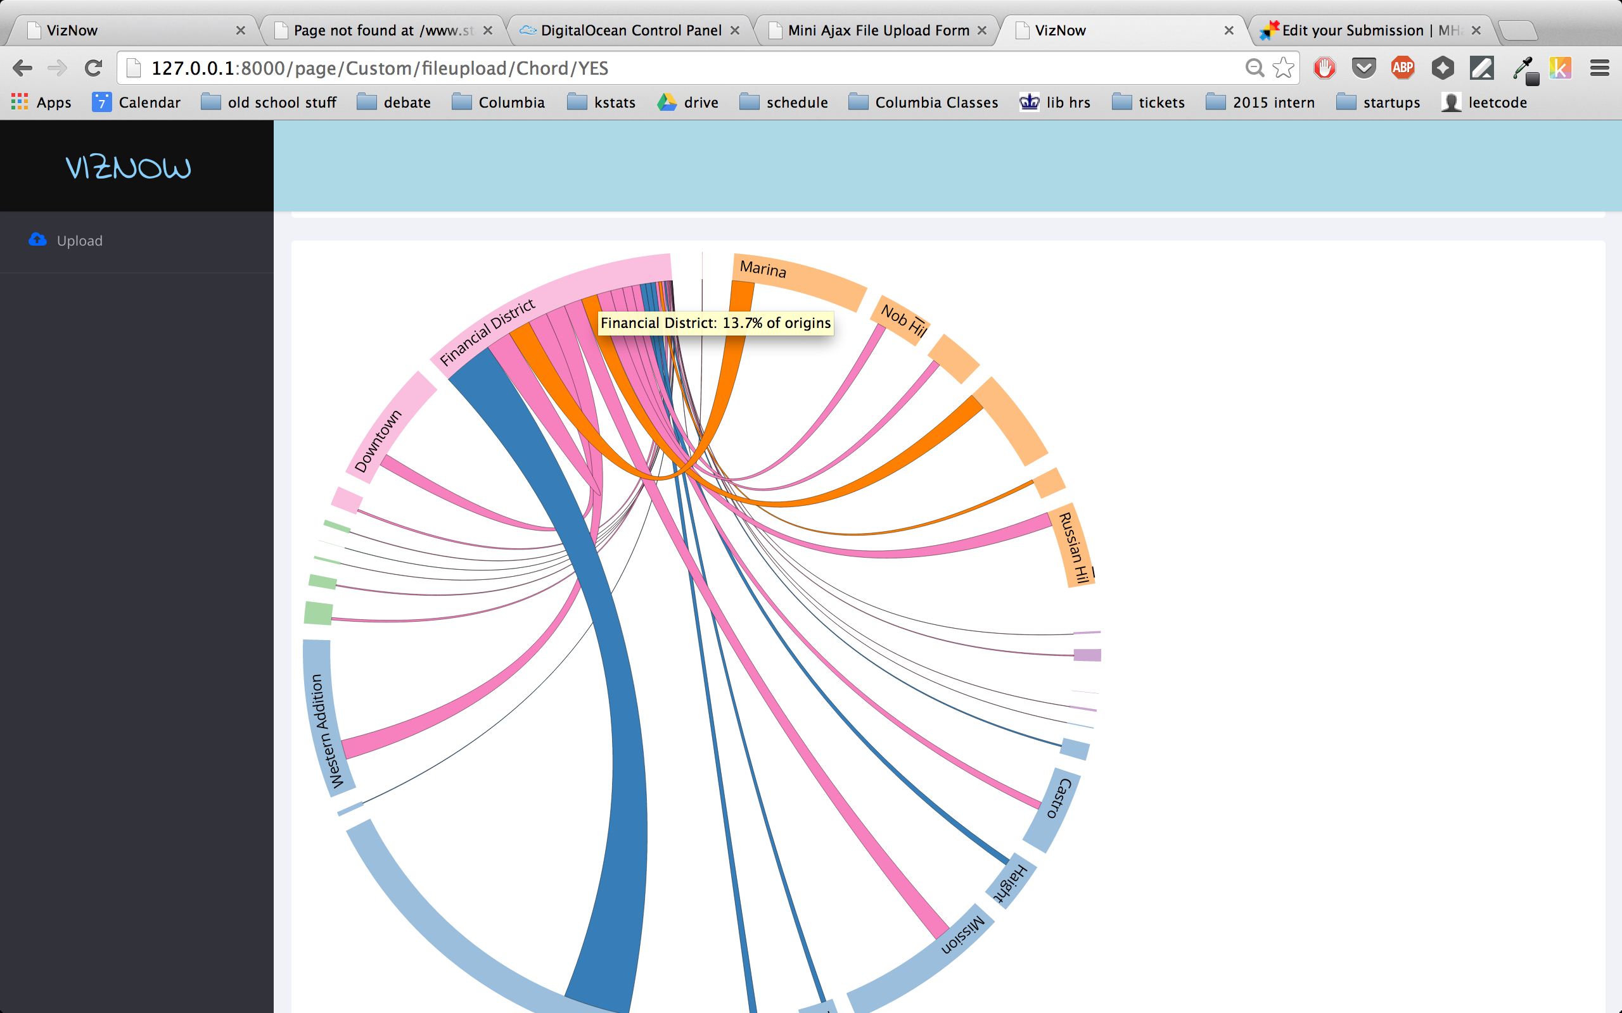Click the browser reload button
The width and height of the screenshot is (1622, 1013).
pos(93,68)
